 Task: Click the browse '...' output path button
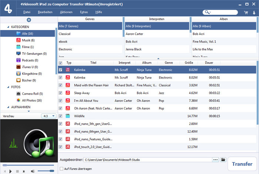click(x=215, y=160)
